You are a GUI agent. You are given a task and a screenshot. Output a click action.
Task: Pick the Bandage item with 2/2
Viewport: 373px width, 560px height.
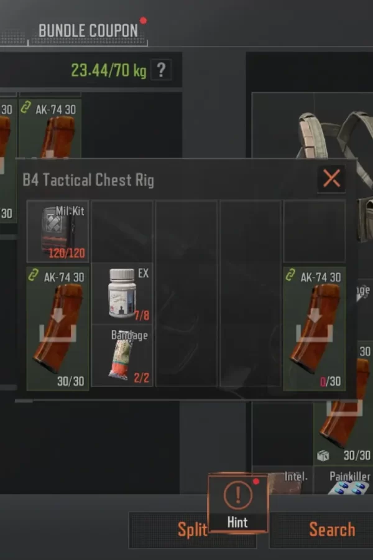pos(122,355)
